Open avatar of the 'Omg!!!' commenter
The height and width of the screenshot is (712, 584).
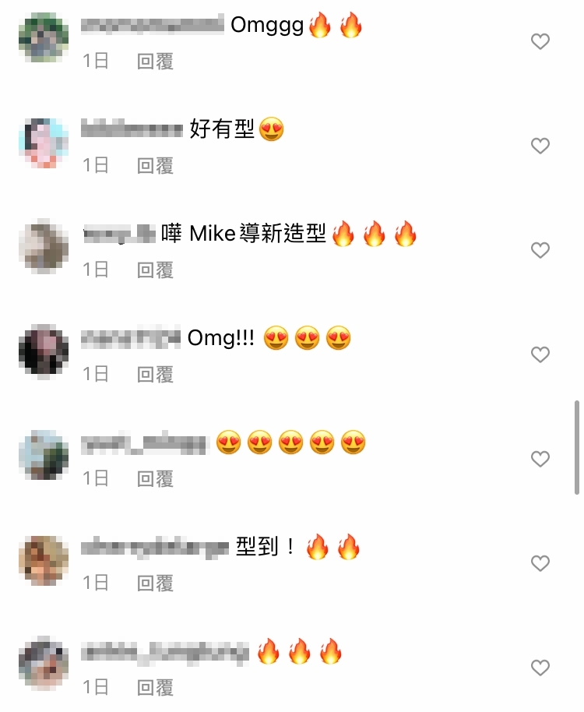tap(44, 351)
